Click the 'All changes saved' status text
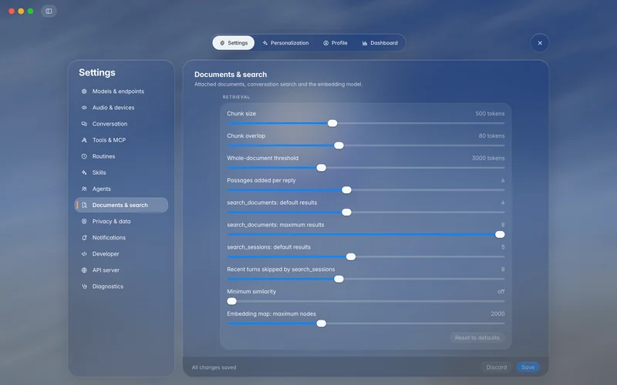Screen dimensions: 617x385 click(214, 368)
